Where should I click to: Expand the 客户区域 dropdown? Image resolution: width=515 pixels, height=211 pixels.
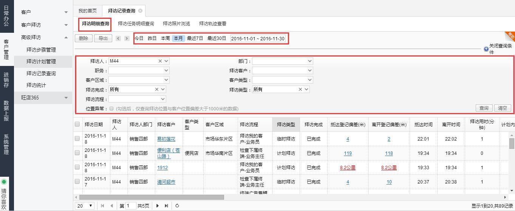pyautogui.click(x=166, y=80)
